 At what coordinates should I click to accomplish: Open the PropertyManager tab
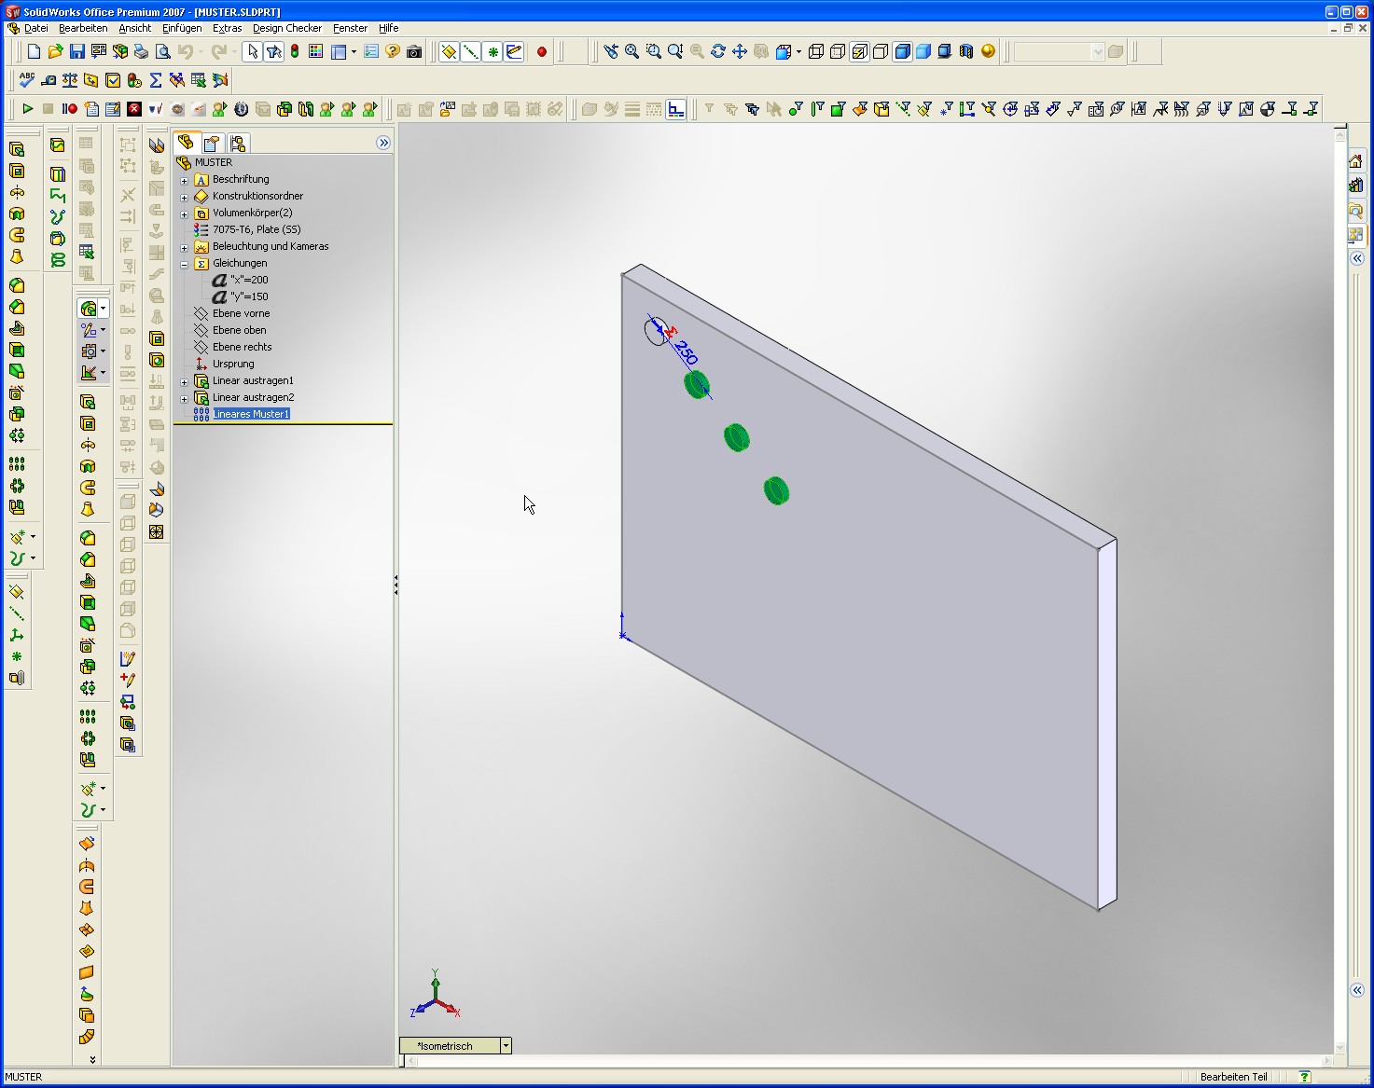pyautogui.click(x=212, y=143)
